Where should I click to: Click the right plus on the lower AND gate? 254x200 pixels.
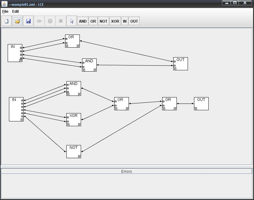click(79, 94)
